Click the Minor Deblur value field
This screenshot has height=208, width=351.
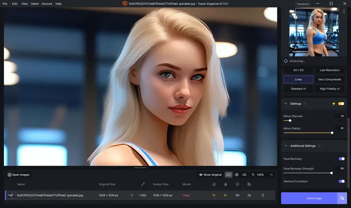click(340, 128)
